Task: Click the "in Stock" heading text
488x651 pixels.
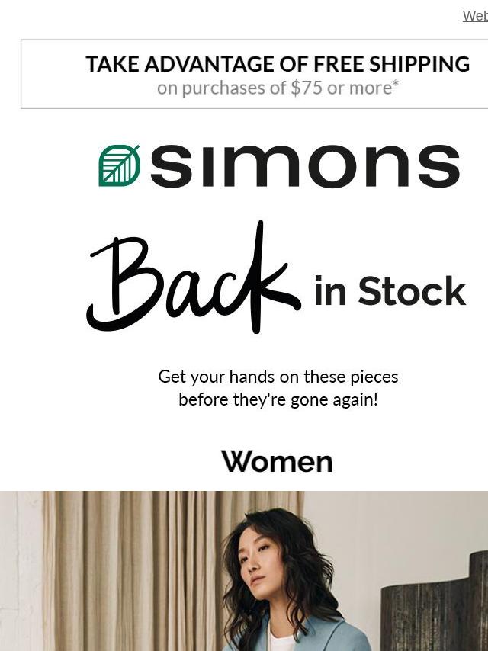Action: (390, 290)
